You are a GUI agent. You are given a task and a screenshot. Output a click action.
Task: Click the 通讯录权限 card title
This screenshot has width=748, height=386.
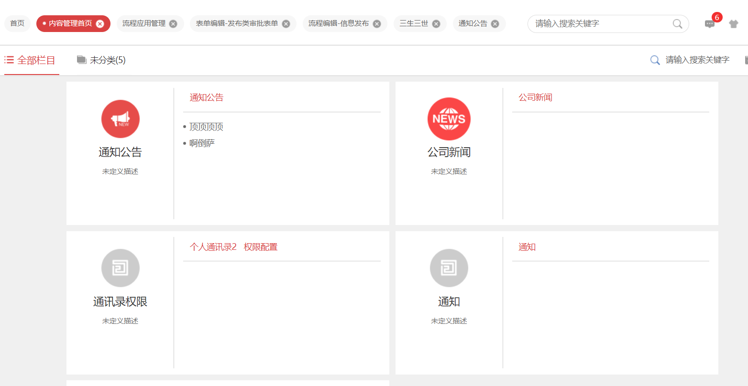click(x=121, y=302)
